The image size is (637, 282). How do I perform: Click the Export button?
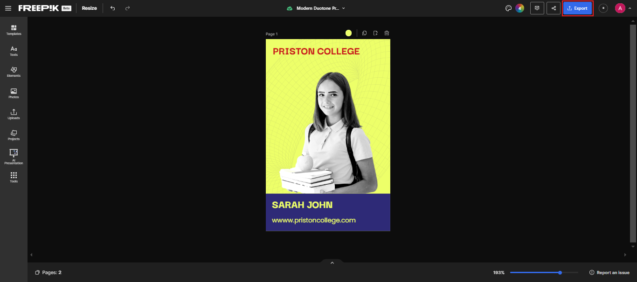[578, 8]
